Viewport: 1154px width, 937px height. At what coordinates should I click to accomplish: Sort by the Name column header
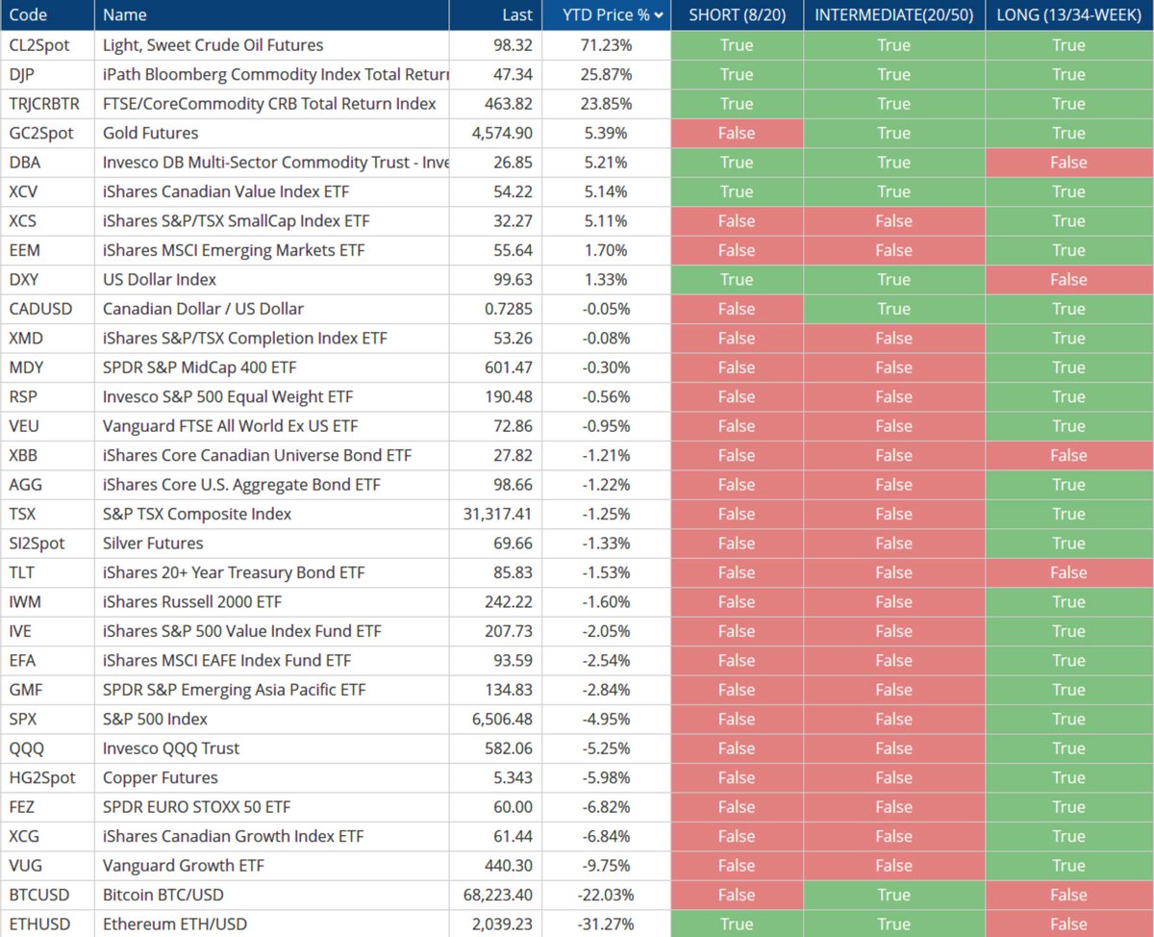tap(272, 15)
